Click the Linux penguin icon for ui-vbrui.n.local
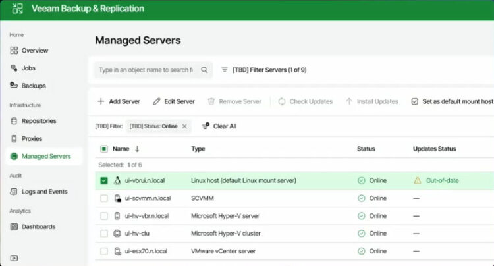 click(118, 180)
